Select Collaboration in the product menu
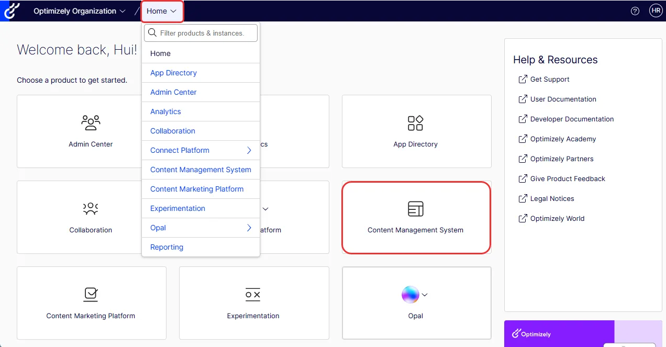666x347 pixels. (x=201, y=131)
